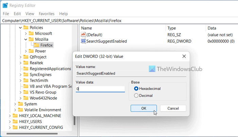This screenshot has width=238, height=137.
Task: Click the HKEY_CURRENT_CONFIG folder icon
Action: pyautogui.click(x=15, y=127)
